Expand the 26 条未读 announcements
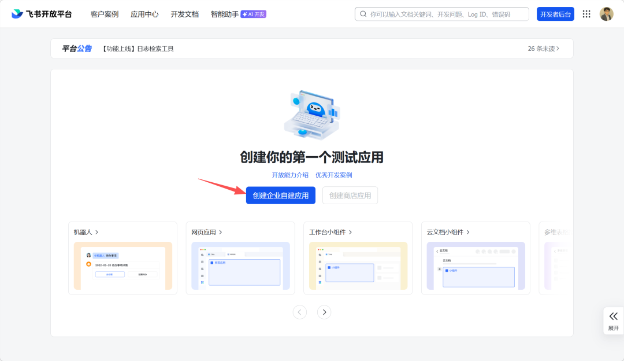624x361 pixels. (x=543, y=49)
